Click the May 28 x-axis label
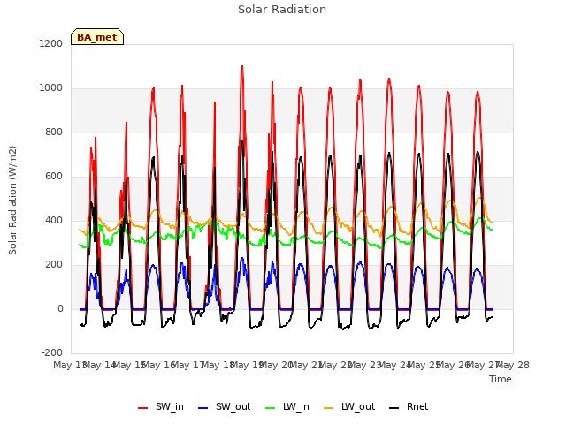 coord(513,365)
